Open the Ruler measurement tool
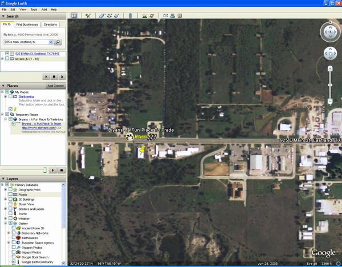The height and width of the screenshot is (267, 342). click(x=131, y=16)
